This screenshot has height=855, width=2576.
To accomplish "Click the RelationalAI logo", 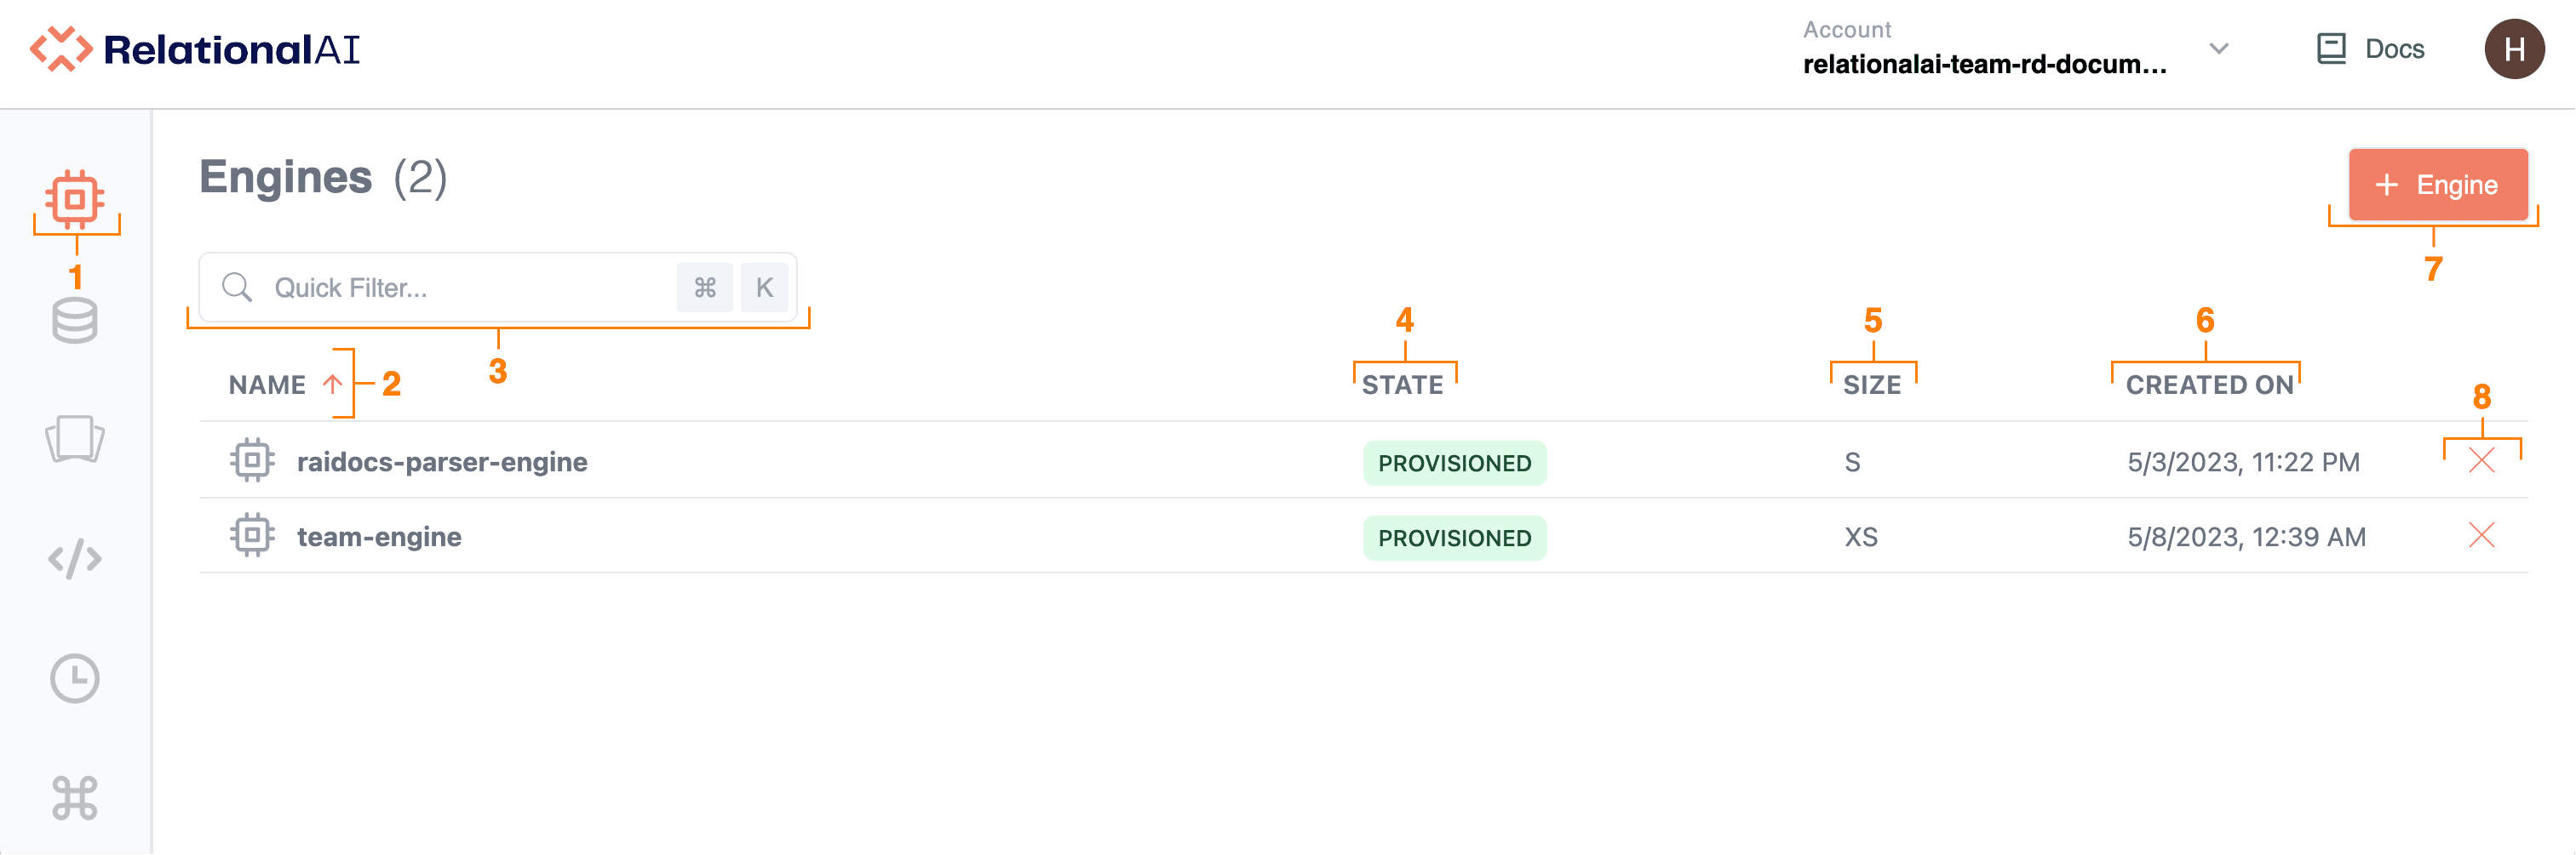I will (195, 49).
